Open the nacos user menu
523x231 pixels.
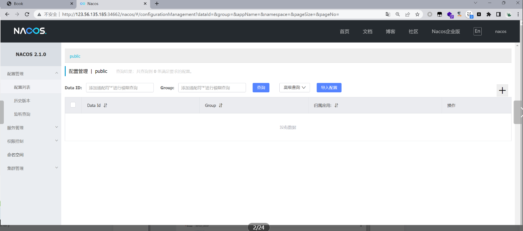pyautogui.click(x=501, y=31)
